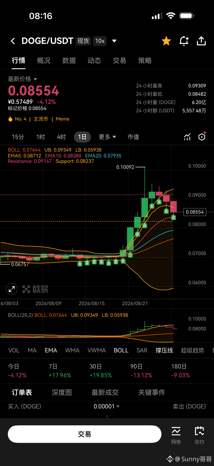This screenshot has height=466, width=214.
Task: Expand the 最新价格 dropdown
Action: coord(22,79)
